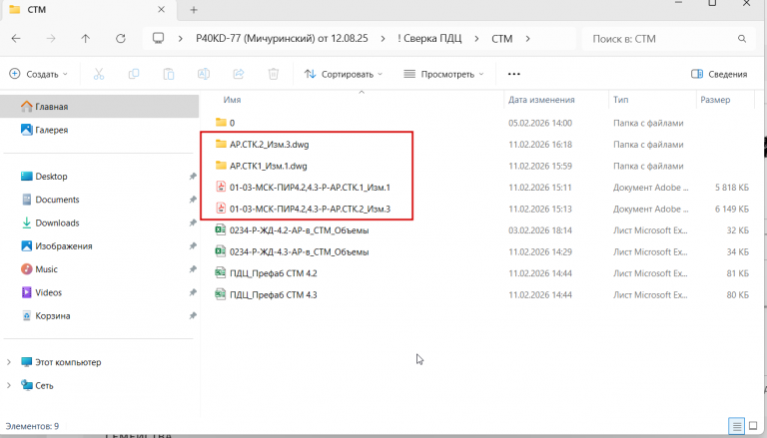The image size is (767, 438).
Task: Close the СТМ tab
Action: point(162,9)
